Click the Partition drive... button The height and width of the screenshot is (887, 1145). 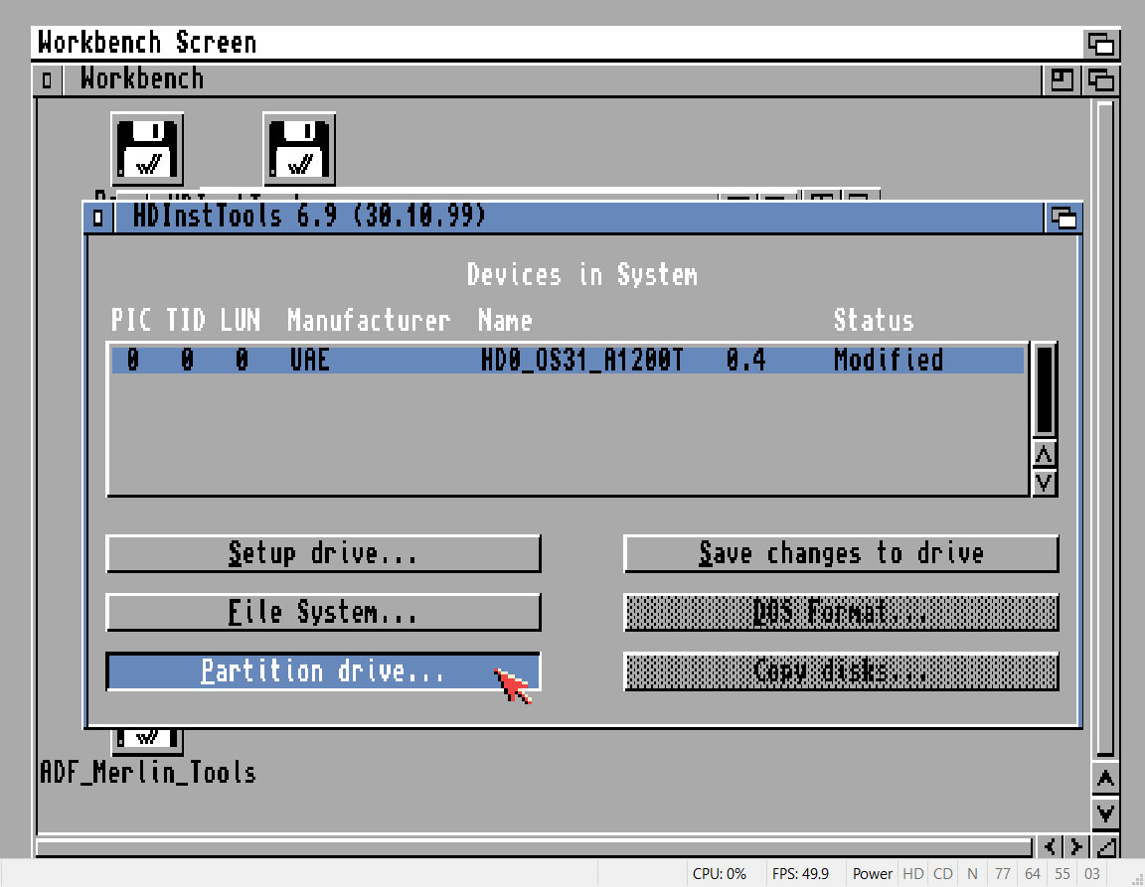coord(323,670)
